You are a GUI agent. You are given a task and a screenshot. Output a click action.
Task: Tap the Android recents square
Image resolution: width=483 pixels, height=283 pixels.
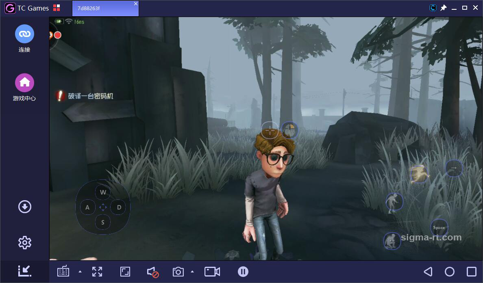click(x=472, y=272)
